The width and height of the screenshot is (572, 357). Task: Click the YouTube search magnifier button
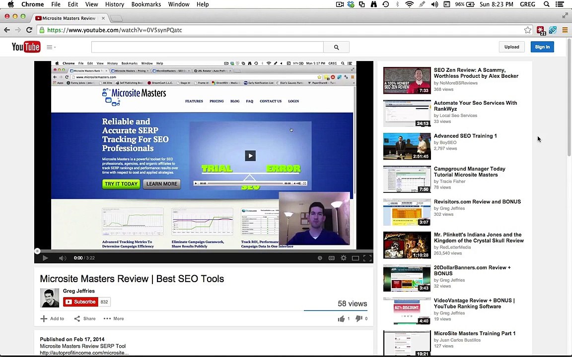tap(336, 47)
